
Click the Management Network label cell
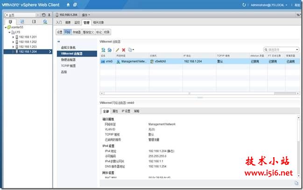click(x=132, y=61)
